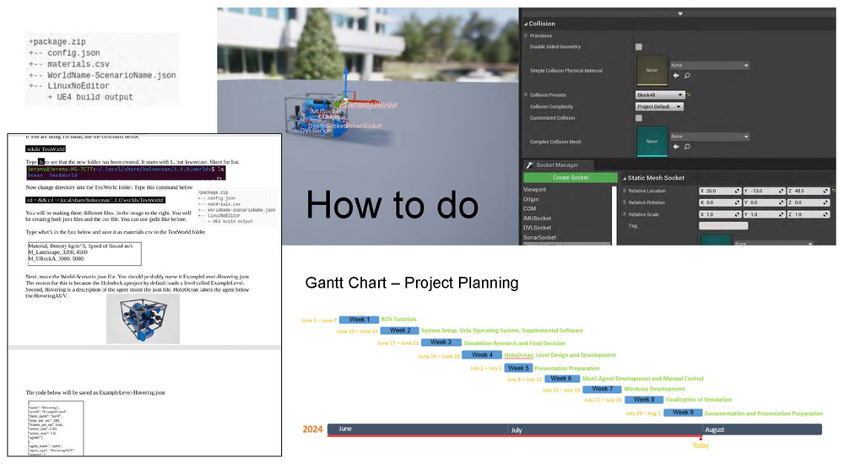
Task: Click the Complex Collision Mesh None thumbnail
Action: tap(652, 142)
